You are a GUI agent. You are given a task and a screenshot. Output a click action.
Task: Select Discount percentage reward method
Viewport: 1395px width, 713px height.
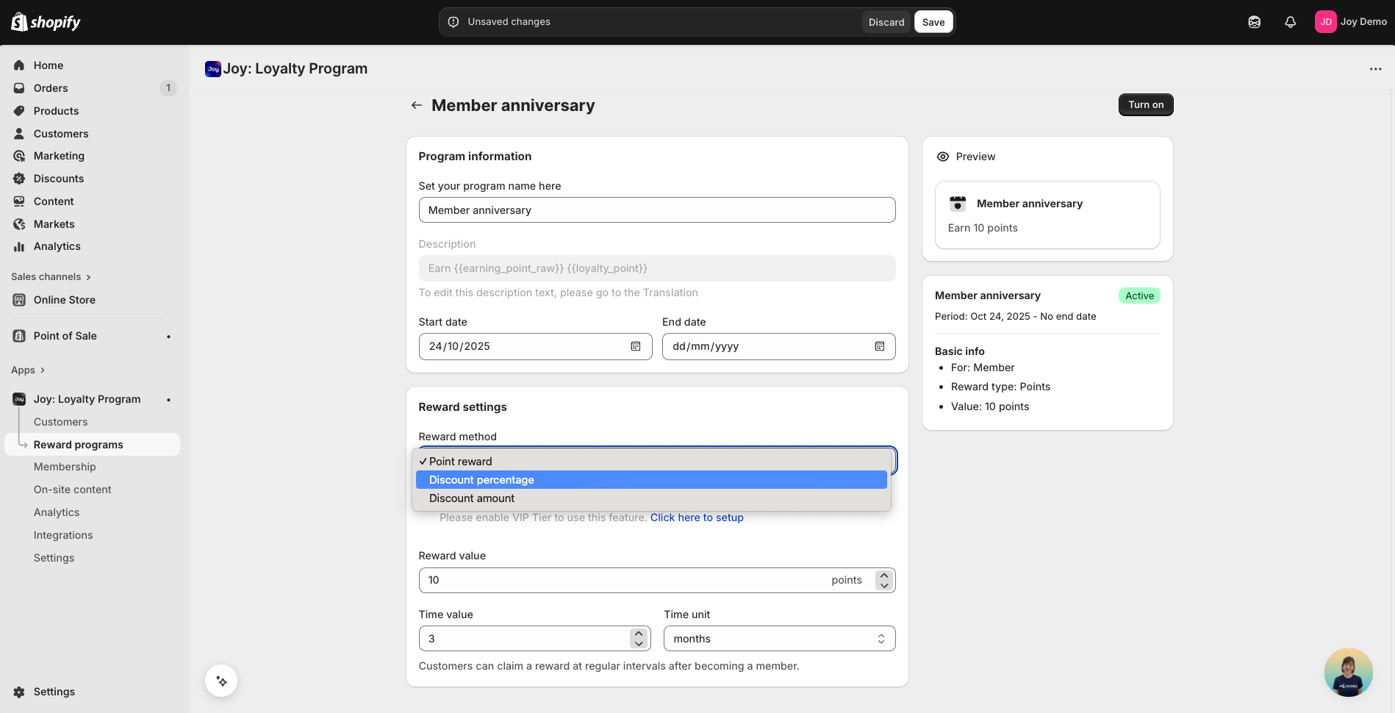(481, 480)
